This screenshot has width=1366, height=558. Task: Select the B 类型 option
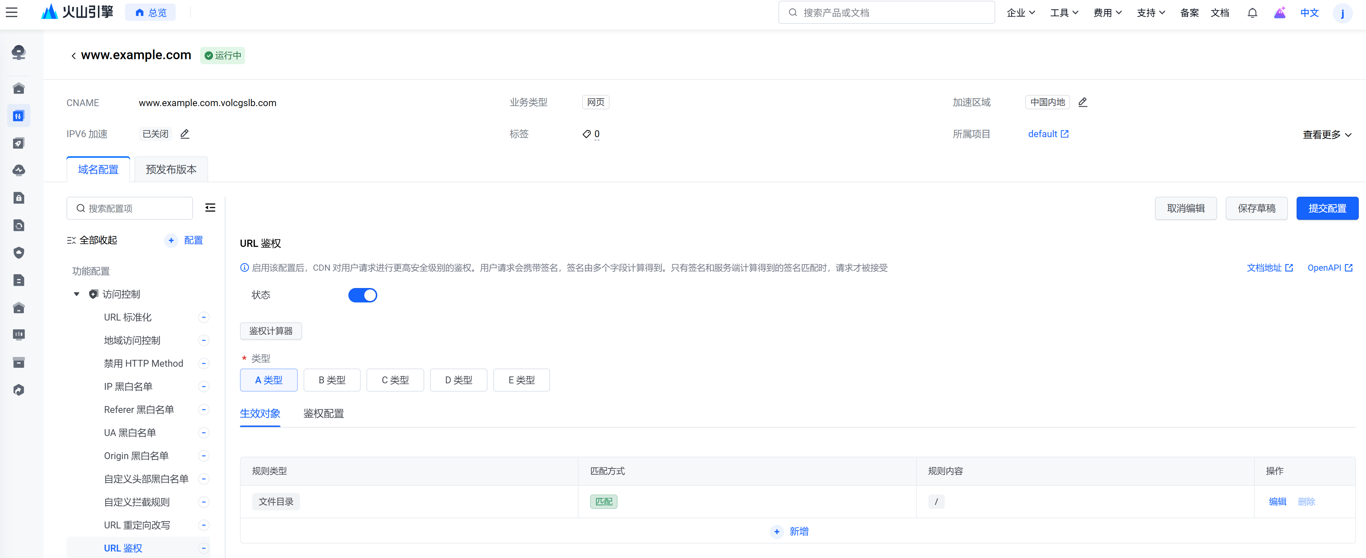[x=331, y=380]
